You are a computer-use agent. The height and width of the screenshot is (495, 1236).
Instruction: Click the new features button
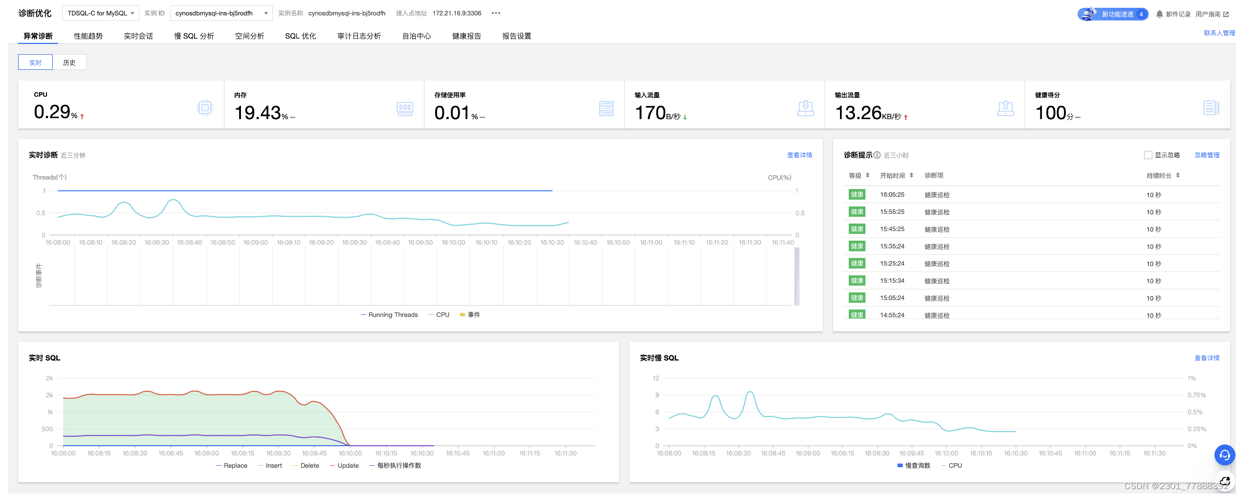[1113, 14]
